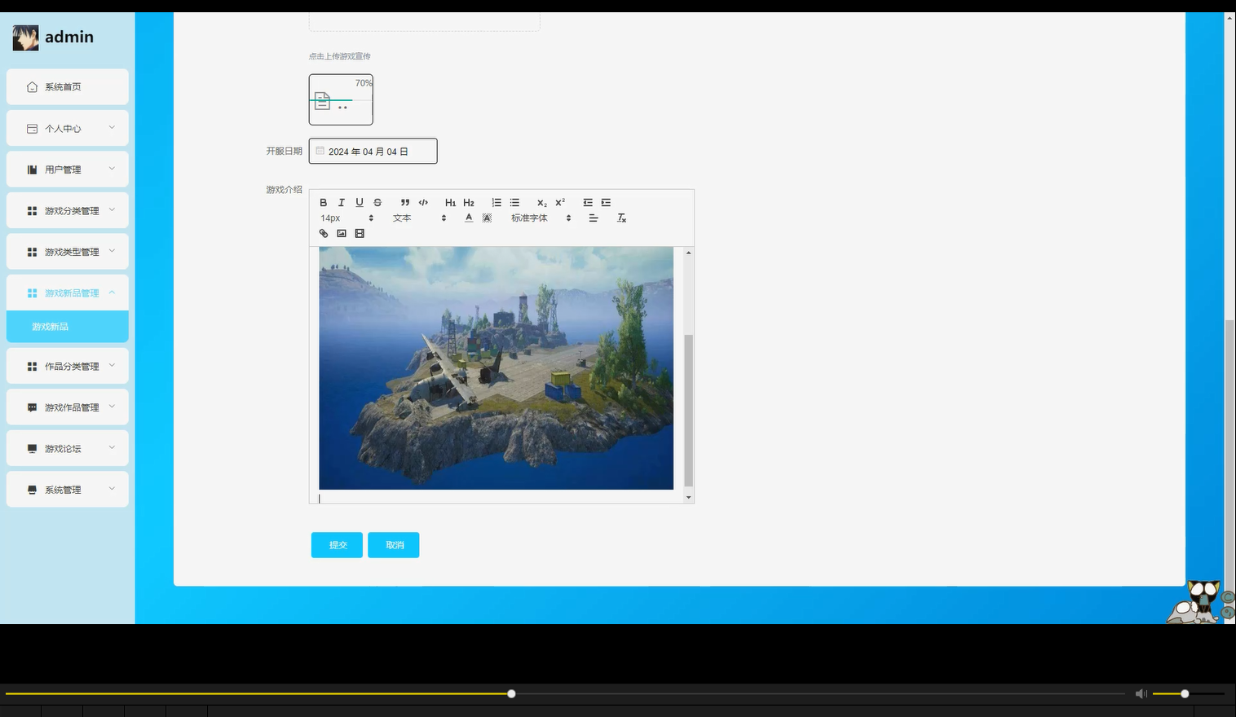Toggle bold formatting in the editor
Viewport: 1236px width, 717px height.
pyautogui.click(x=324, y=203)
